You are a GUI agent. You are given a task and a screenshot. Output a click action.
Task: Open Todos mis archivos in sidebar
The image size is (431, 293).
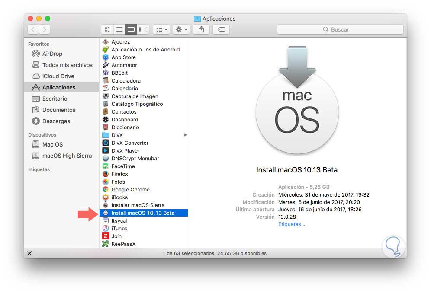click(61, 65)
